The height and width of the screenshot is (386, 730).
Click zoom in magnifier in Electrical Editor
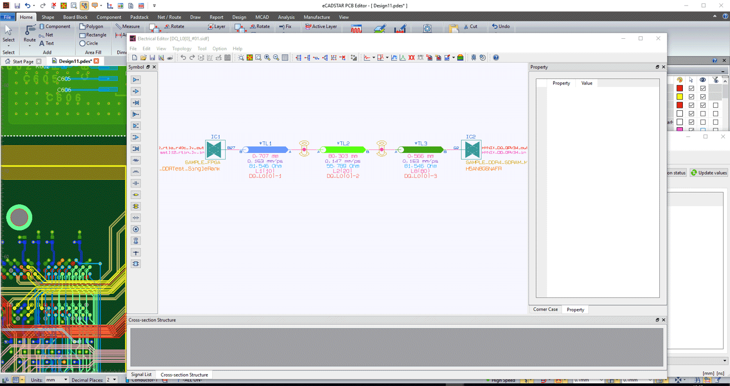coord(267,58)
